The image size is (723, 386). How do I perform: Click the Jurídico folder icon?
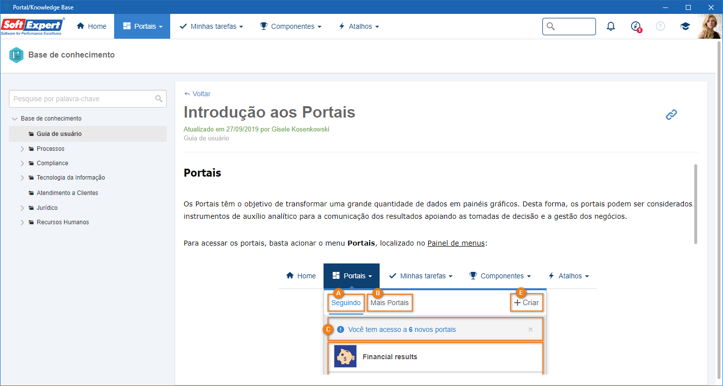[31, 208]
